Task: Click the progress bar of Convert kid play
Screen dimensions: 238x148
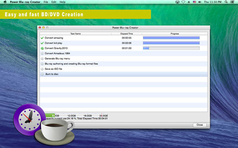Action: click(x=171, y=43)
